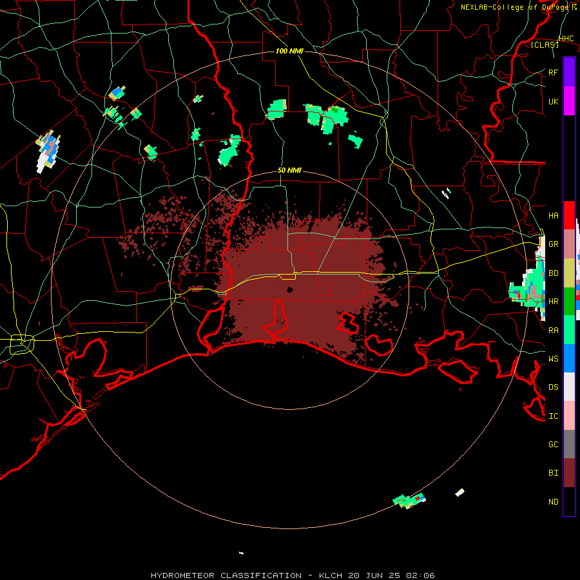Click the 02:06 time stamp
580x580 pixels.
click(420, 575)
